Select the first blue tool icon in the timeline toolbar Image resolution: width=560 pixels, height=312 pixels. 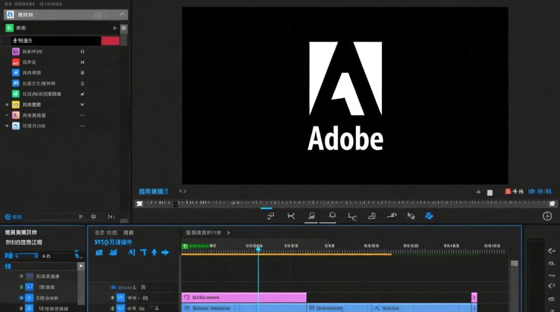[x=99, y=253]
